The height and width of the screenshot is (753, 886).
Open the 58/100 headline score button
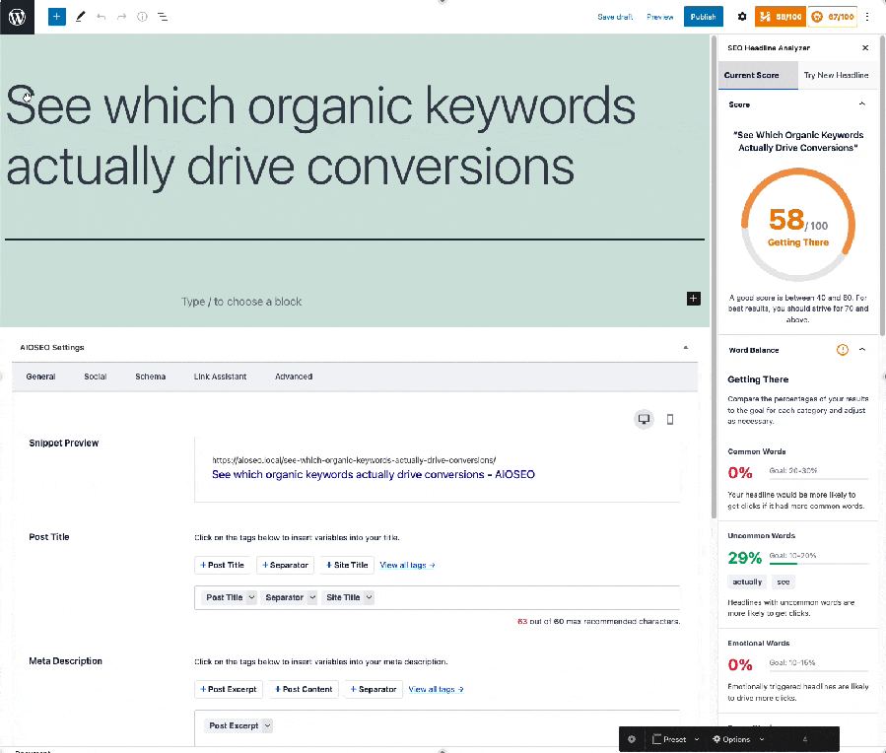[781, 17]
